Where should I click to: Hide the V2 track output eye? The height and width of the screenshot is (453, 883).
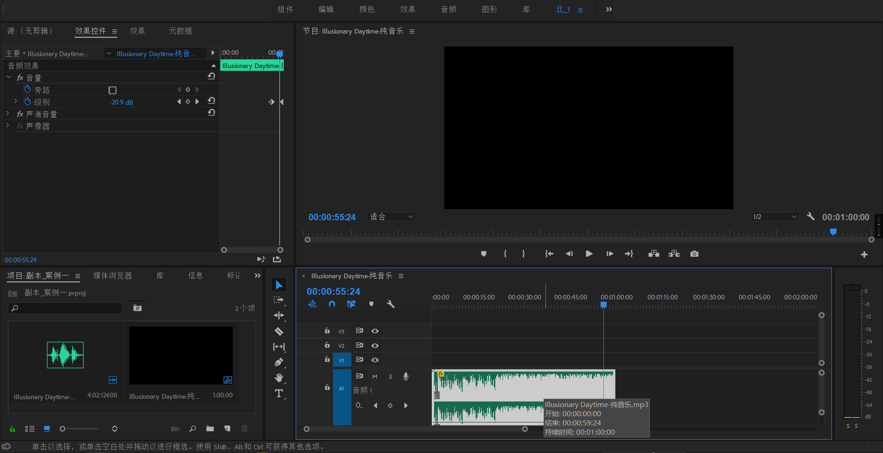click(375, 345)
